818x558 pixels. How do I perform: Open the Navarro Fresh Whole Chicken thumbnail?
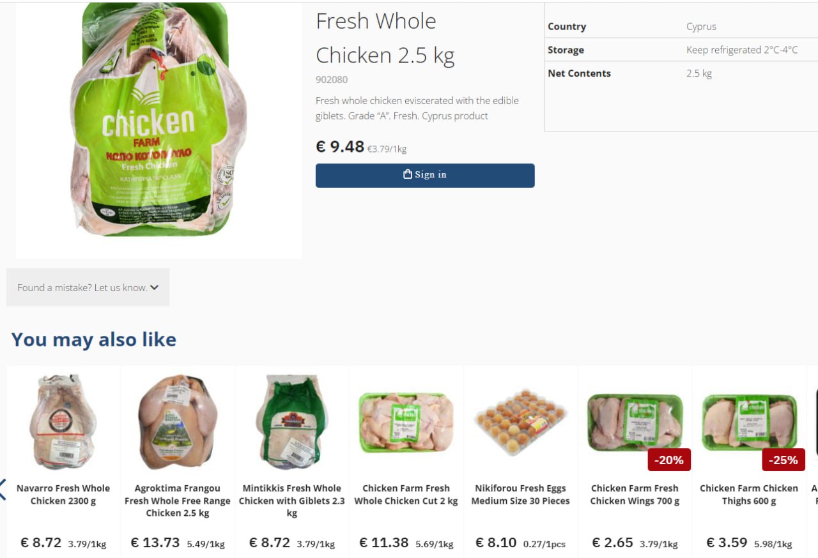point(63,421)
